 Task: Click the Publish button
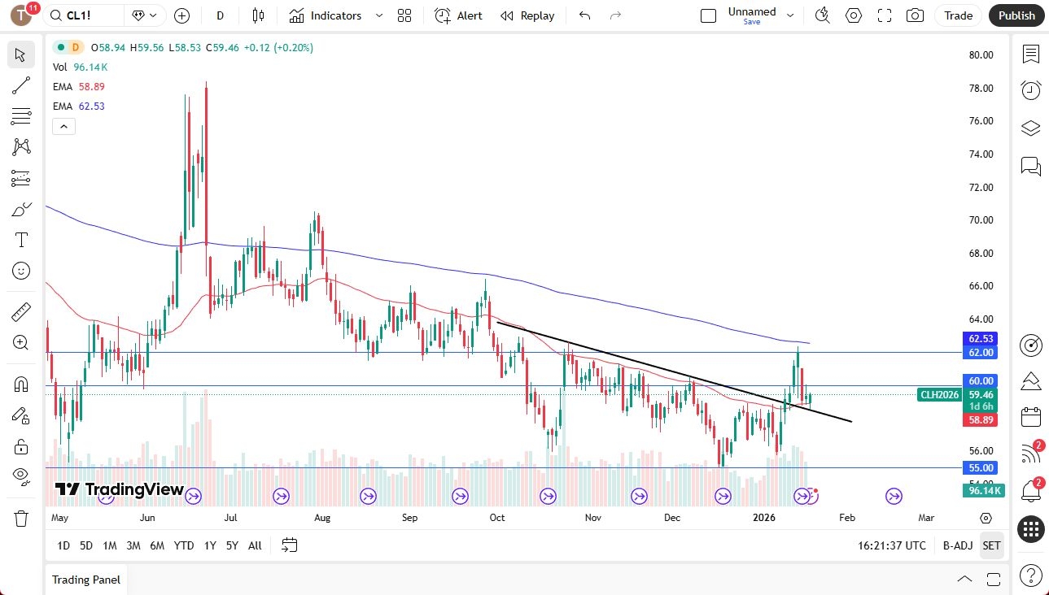[x=1016, y=15]
